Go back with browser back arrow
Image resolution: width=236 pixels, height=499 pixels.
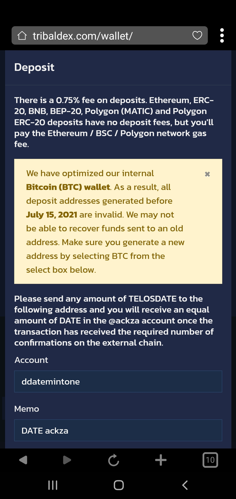pyautogui.click(x=23, y=460)
